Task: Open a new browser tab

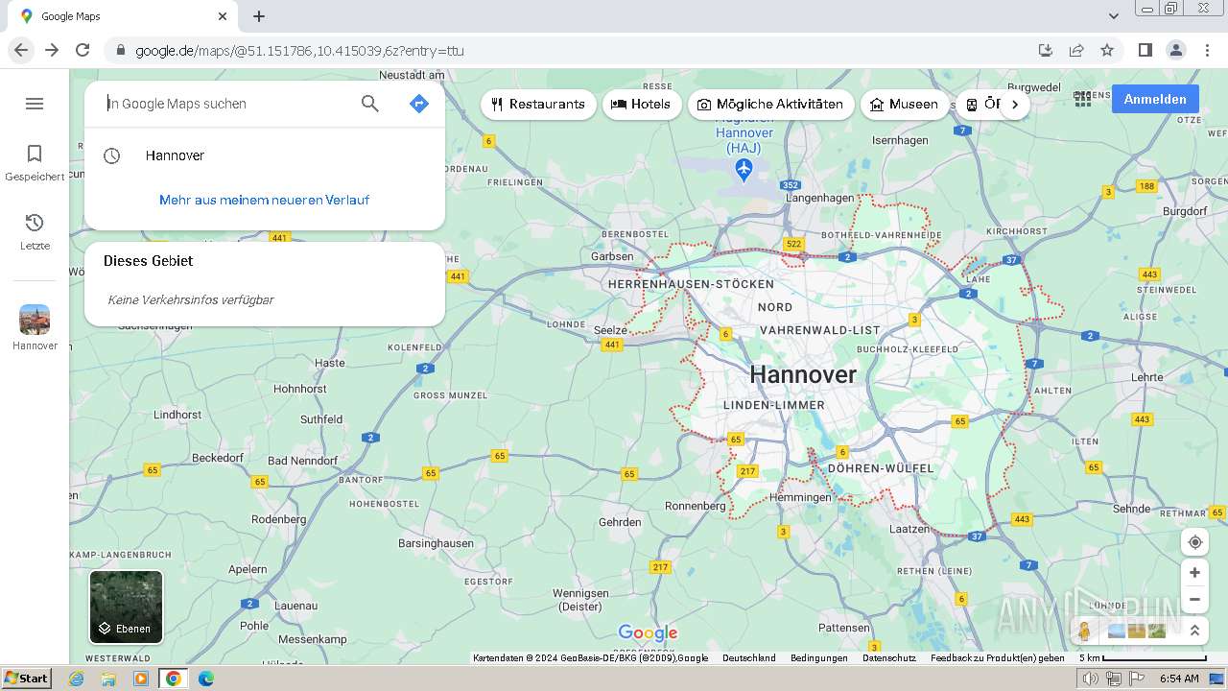Action: click(259, 16)
